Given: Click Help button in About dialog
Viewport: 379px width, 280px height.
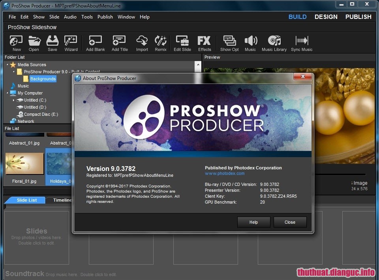Looking at the screenshot, I should click(253, 222).
